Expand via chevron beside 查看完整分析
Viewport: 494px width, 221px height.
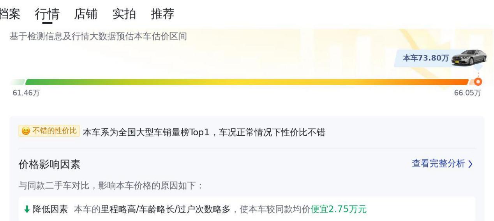coord(471,164)
